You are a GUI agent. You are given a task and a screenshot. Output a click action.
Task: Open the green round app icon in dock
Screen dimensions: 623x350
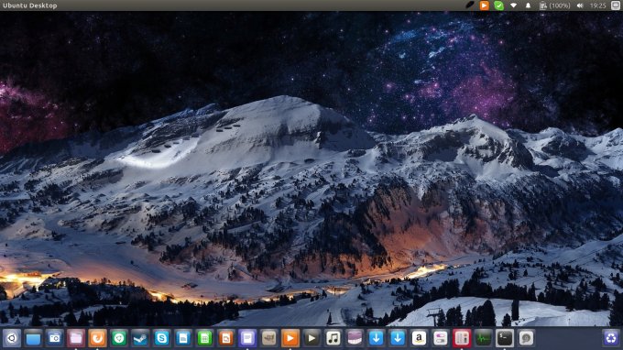click(119, 338)
